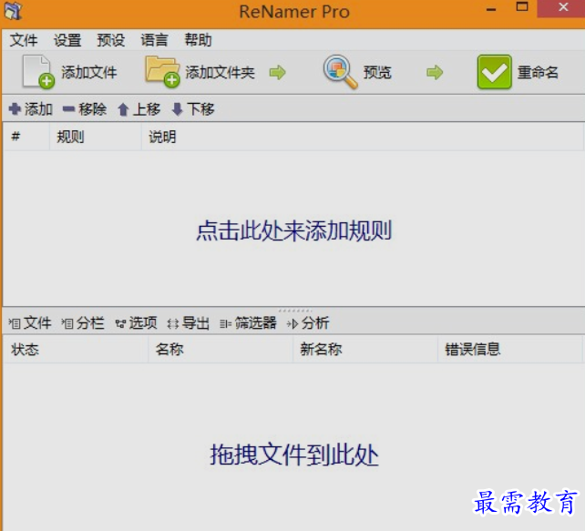Viewport: 585px width, 531px height.
Task: Click the green arrow after 添加文件夹
Action: [x=277, y=72]
